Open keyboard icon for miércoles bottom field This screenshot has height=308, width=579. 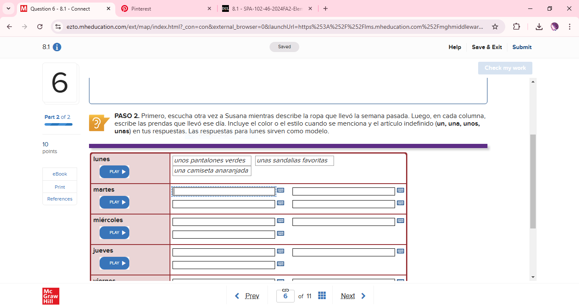[280, 234]
